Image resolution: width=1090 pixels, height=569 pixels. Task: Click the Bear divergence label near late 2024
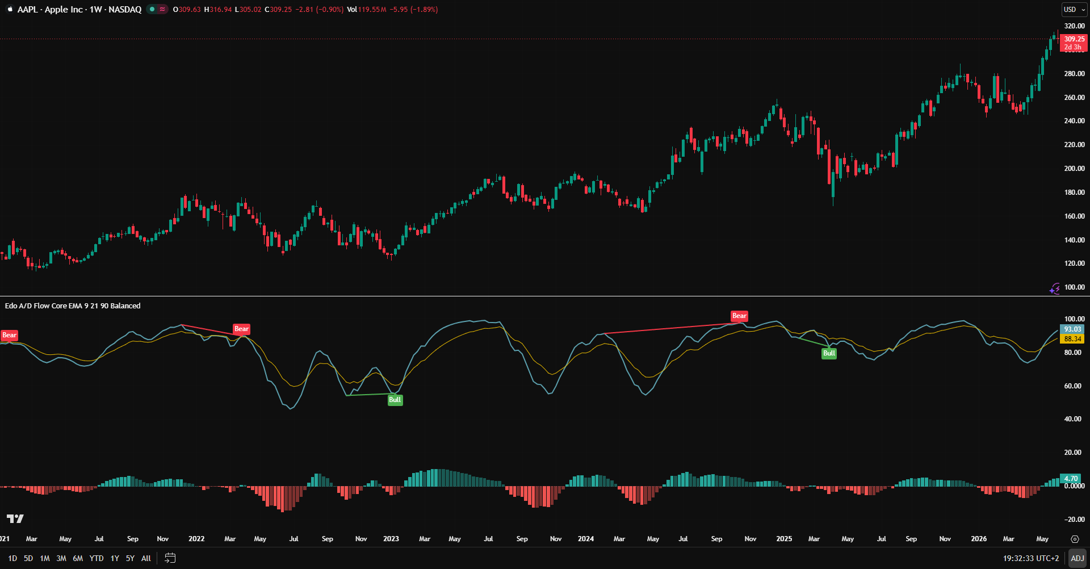point(739,316)
